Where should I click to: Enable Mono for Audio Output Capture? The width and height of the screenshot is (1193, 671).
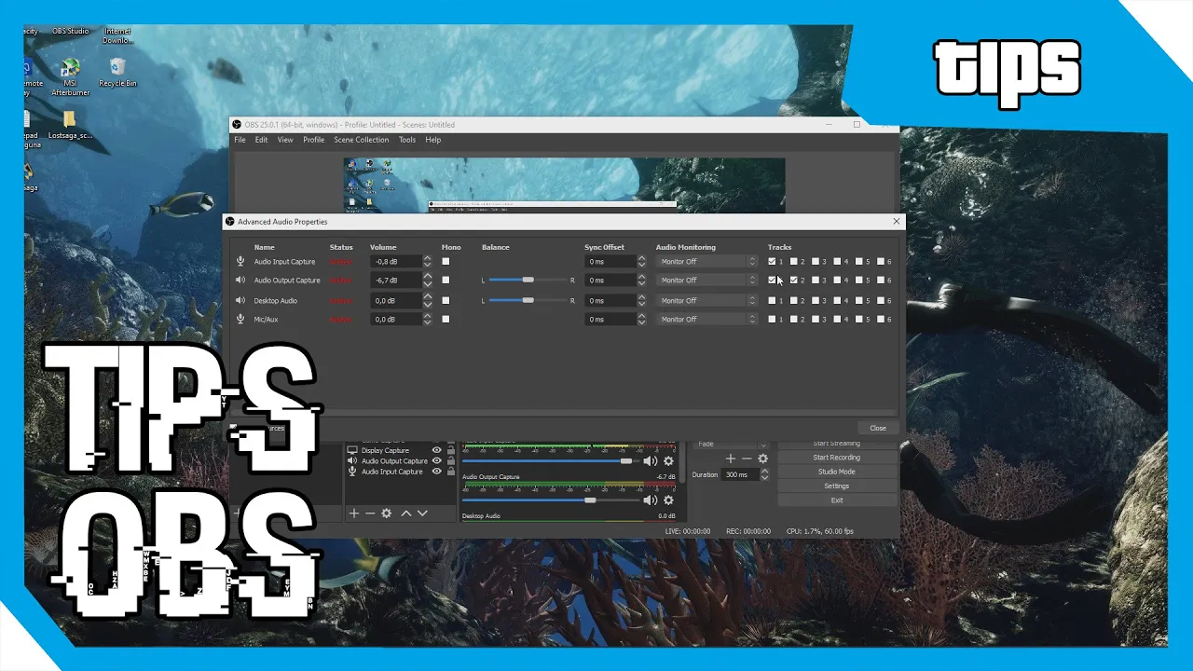click(446, 280)
